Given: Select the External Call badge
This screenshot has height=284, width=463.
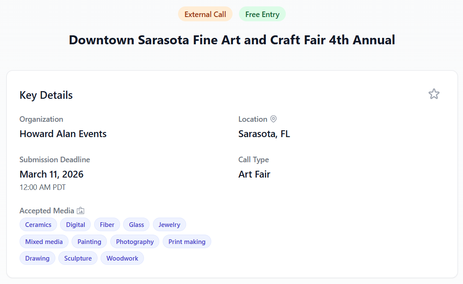Looking at the screenshot, I should point(205,14).
